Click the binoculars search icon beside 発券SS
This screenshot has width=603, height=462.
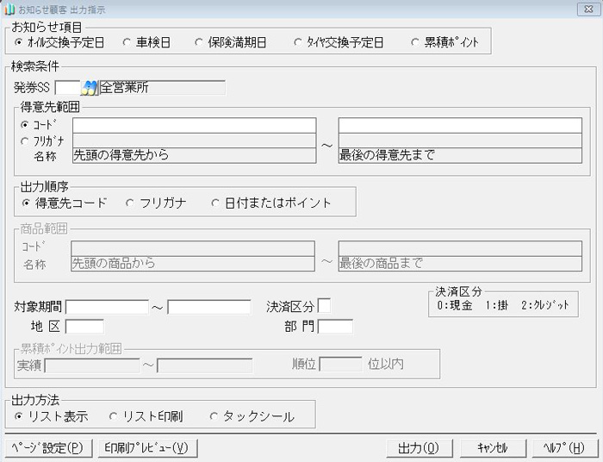(x=90, y=87)
